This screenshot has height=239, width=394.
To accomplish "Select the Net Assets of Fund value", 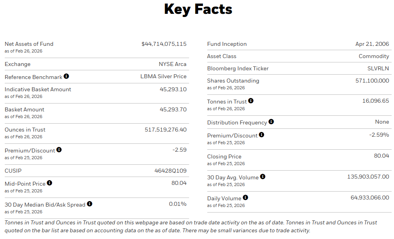I will tap(164, 44).
